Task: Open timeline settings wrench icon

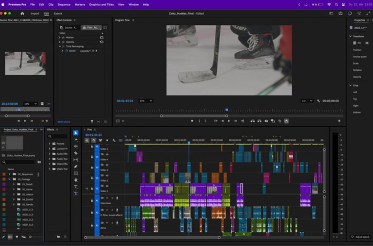Action: point(114,140)
